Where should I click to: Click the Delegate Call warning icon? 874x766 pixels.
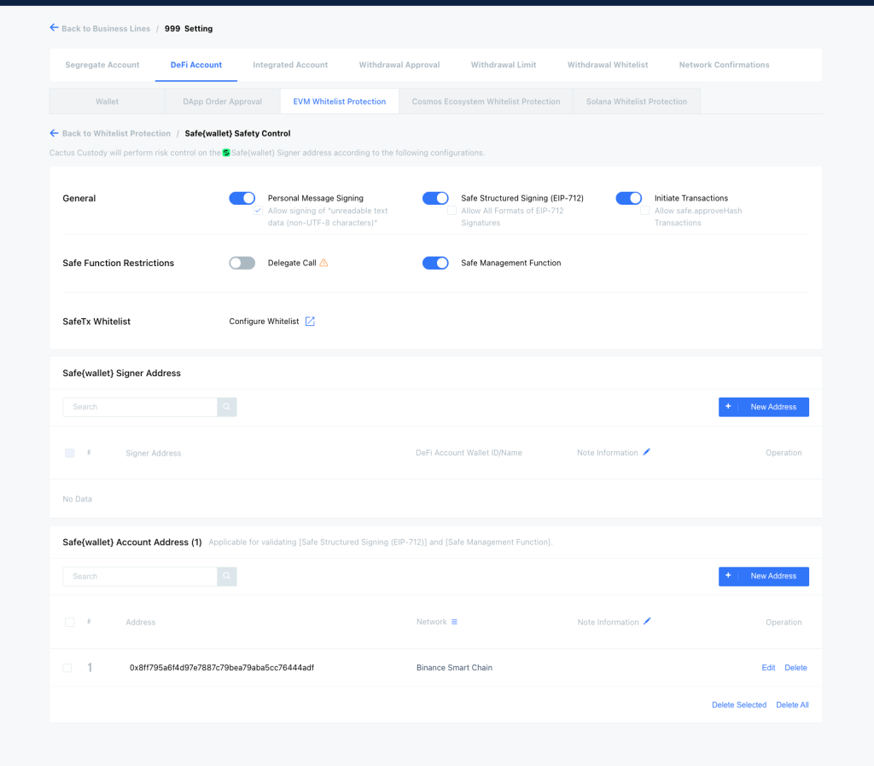(323, 264)
